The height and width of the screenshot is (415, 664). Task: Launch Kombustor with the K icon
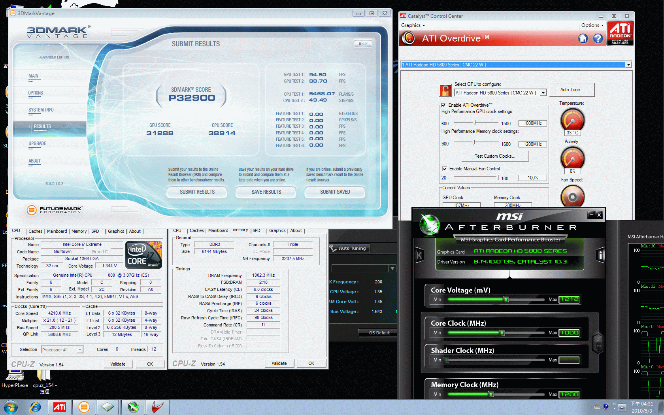(x=419, y=256)
